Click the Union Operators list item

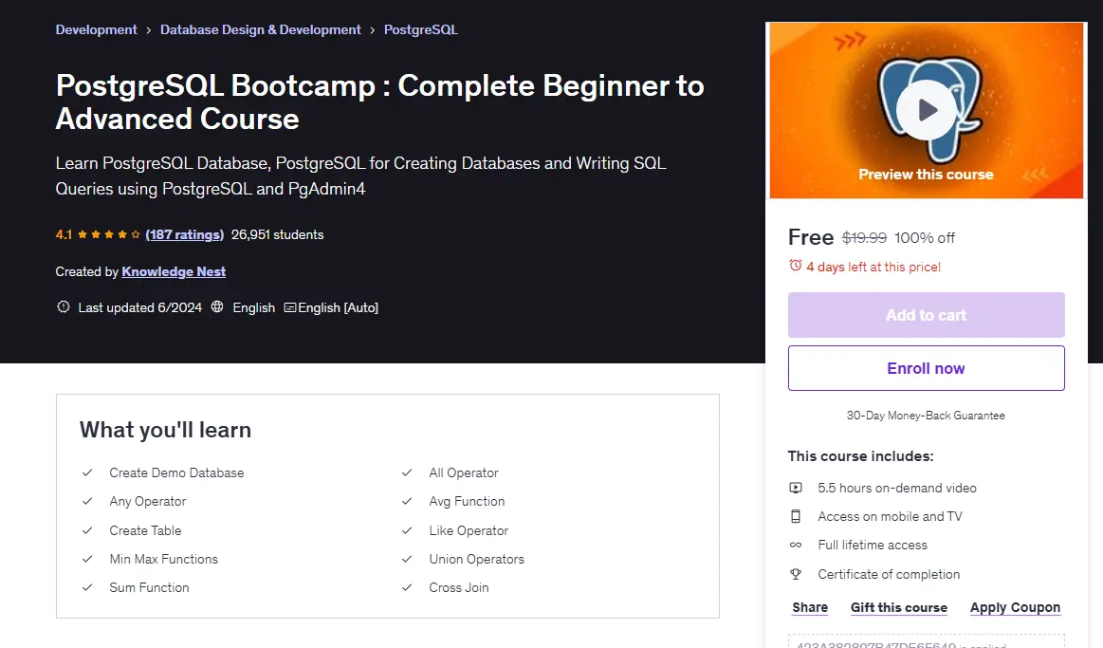coord(477,559)
